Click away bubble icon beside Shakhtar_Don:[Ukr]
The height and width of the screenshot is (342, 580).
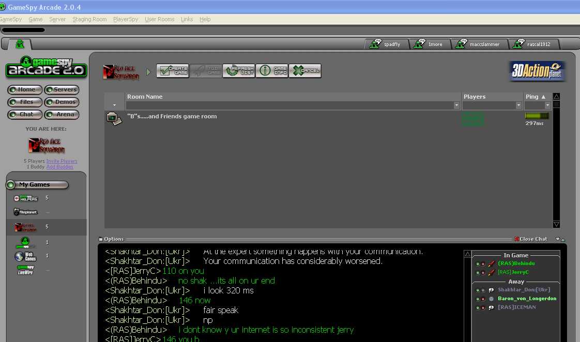491,290
